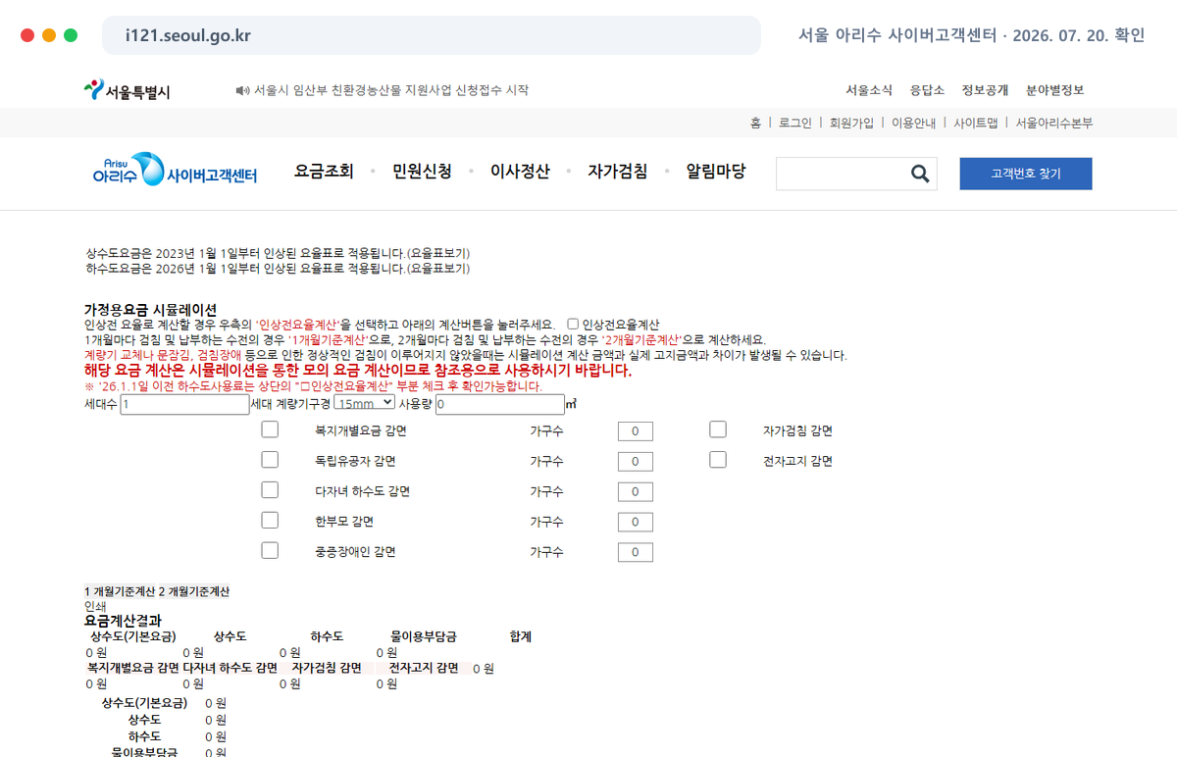This screenshot has height=757, width=1177.
Task: Click the 가정용요금 시뮬레이션 heading
Action: click(x=150, y=310)
